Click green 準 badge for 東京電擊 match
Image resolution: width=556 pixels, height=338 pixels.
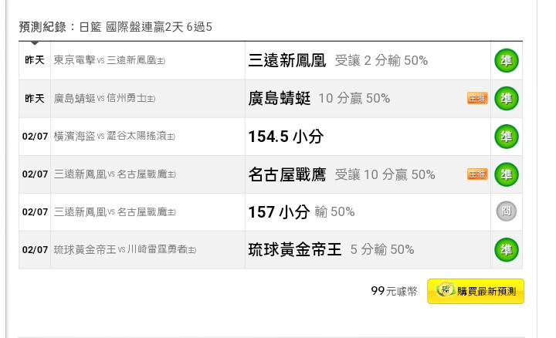coord(507,61)
